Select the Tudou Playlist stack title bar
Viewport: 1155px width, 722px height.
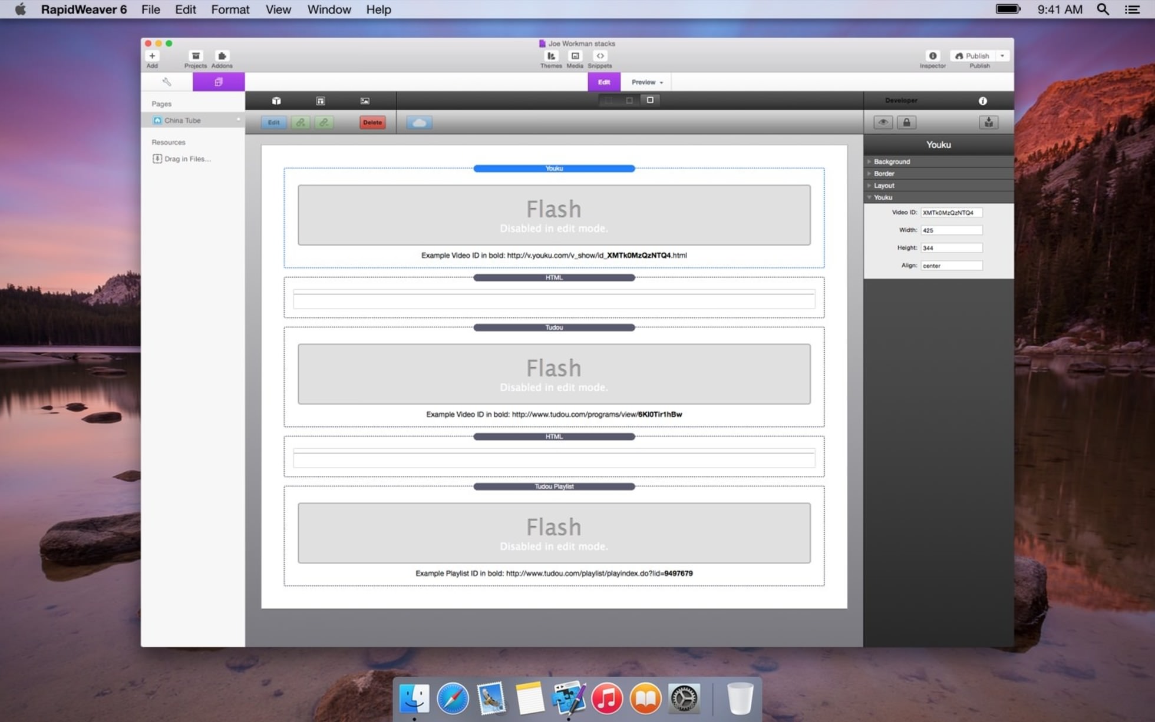(x=554, y=486)
